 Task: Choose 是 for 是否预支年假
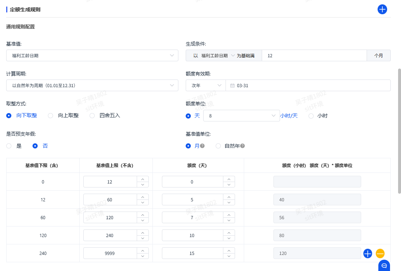(9, 146)
